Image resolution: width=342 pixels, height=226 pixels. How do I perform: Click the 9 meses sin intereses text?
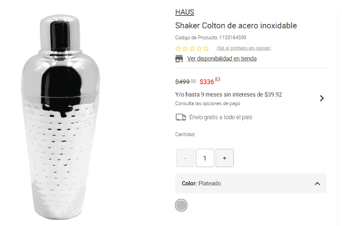coord(228,94)
